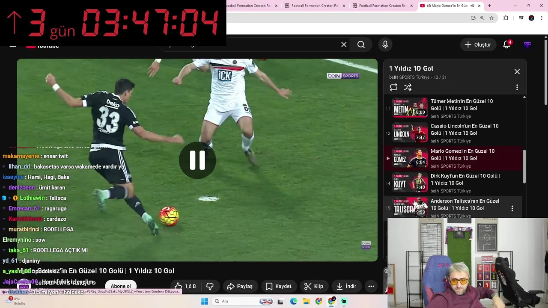Open Task View on the taskbar
The height and width of the screenshot is (308, 548).
click(x=280, y=301)
